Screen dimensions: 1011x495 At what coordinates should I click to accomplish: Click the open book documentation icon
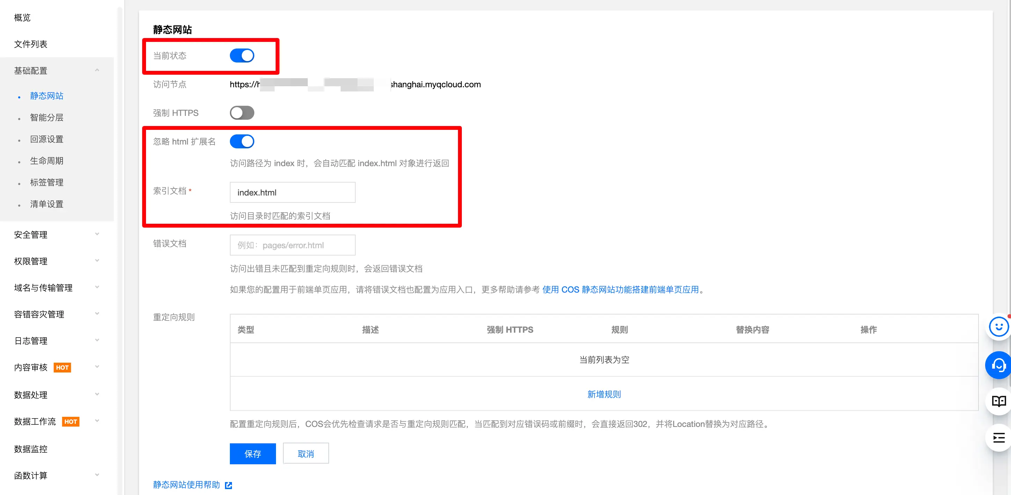coord(998,401)
